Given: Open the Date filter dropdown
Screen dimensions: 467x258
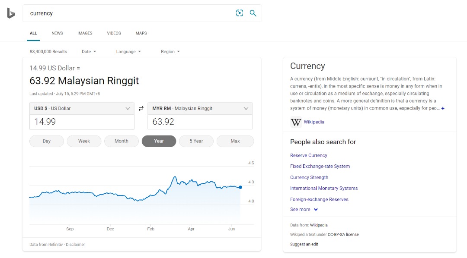Looking at the screenshot, I should point(89,52).
